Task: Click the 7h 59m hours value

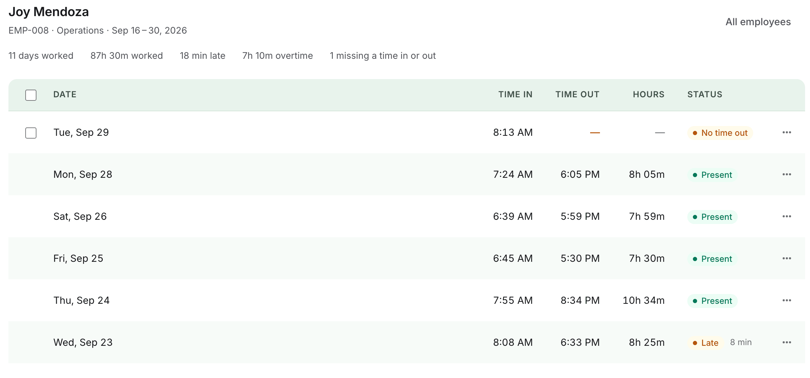Action: [647, 216]
